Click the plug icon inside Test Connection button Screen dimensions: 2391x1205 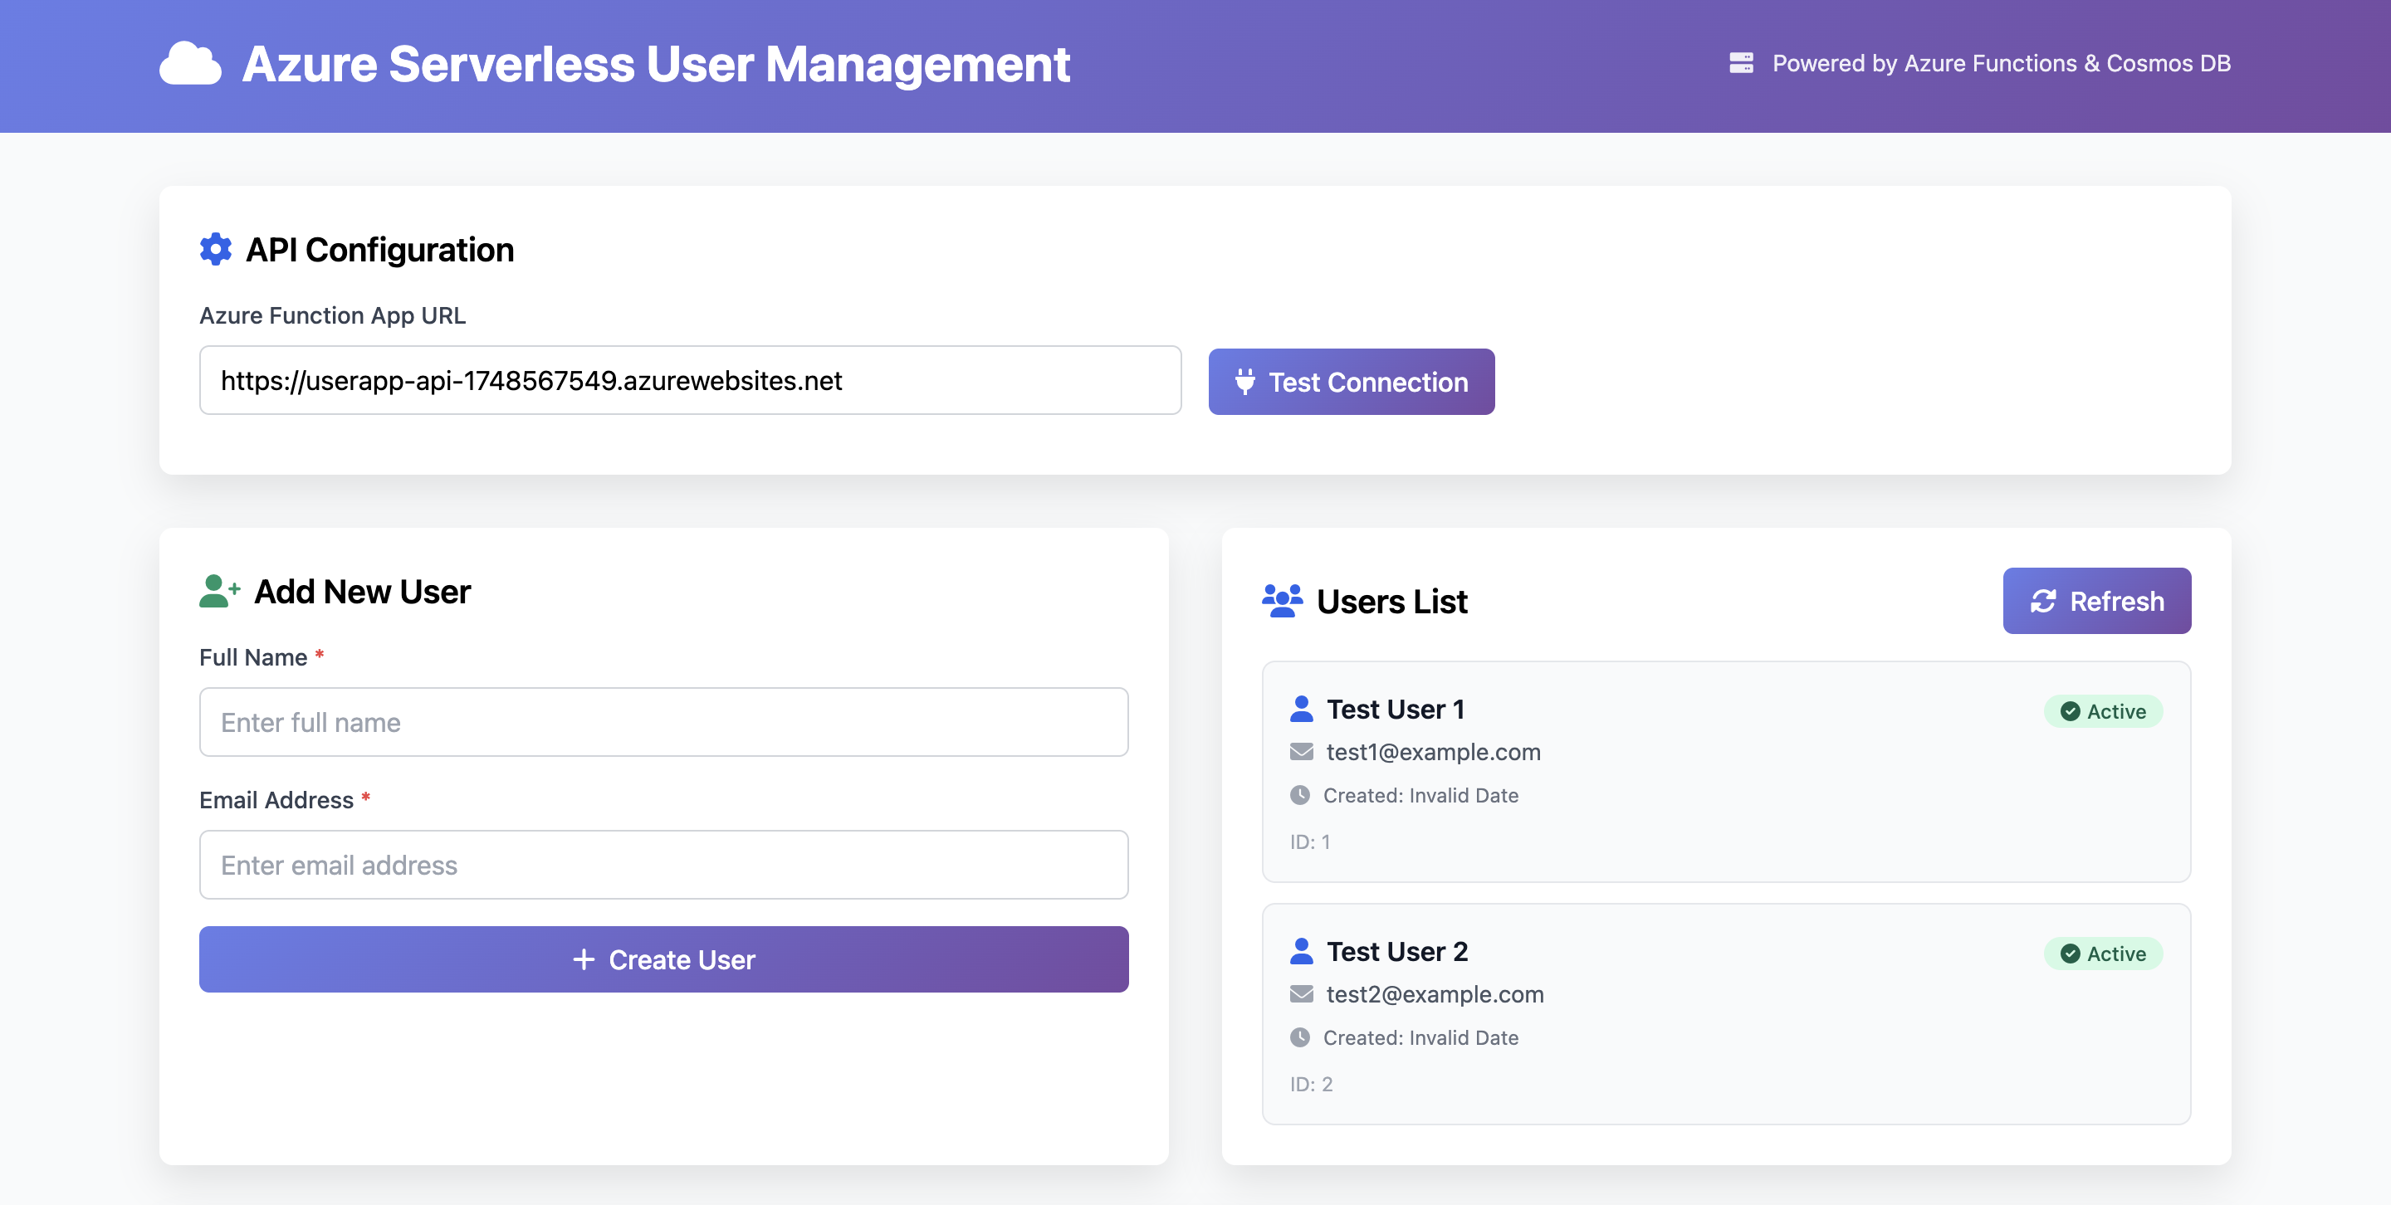[1244, 381]
